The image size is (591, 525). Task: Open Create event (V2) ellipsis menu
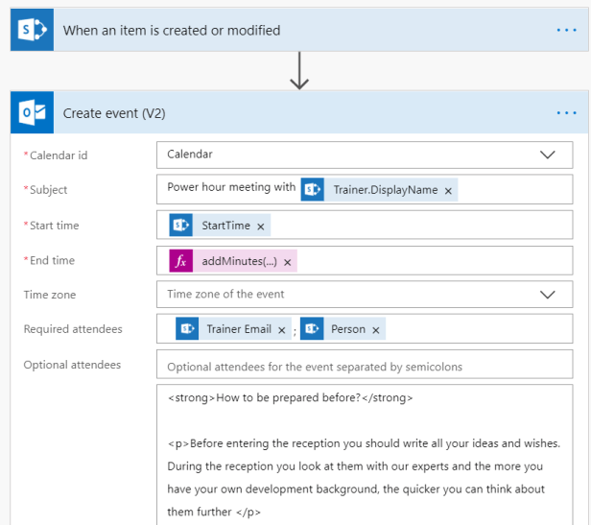click(566, 113)
